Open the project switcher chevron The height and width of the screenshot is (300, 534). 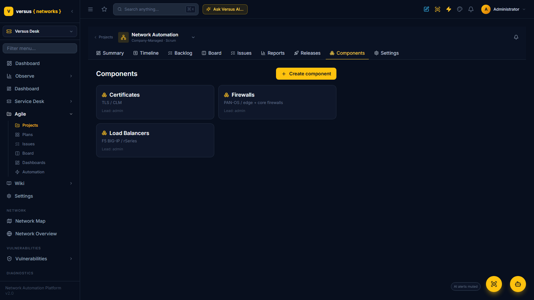click(x=193, y=37)
